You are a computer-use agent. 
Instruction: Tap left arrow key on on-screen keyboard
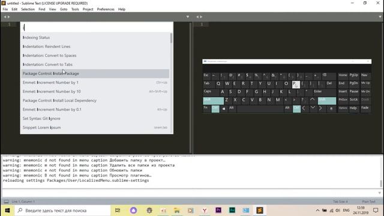(x=304, y=109)
